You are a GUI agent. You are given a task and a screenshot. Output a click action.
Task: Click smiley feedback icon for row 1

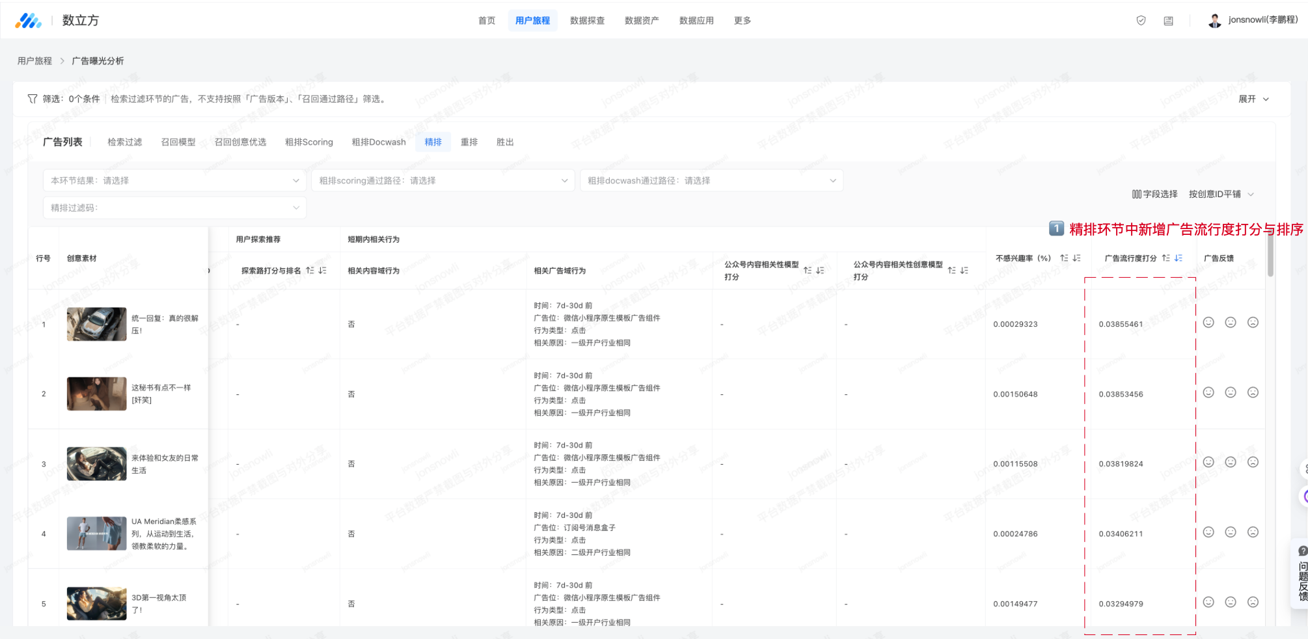pyautogui.click(x=1208, y=323)
